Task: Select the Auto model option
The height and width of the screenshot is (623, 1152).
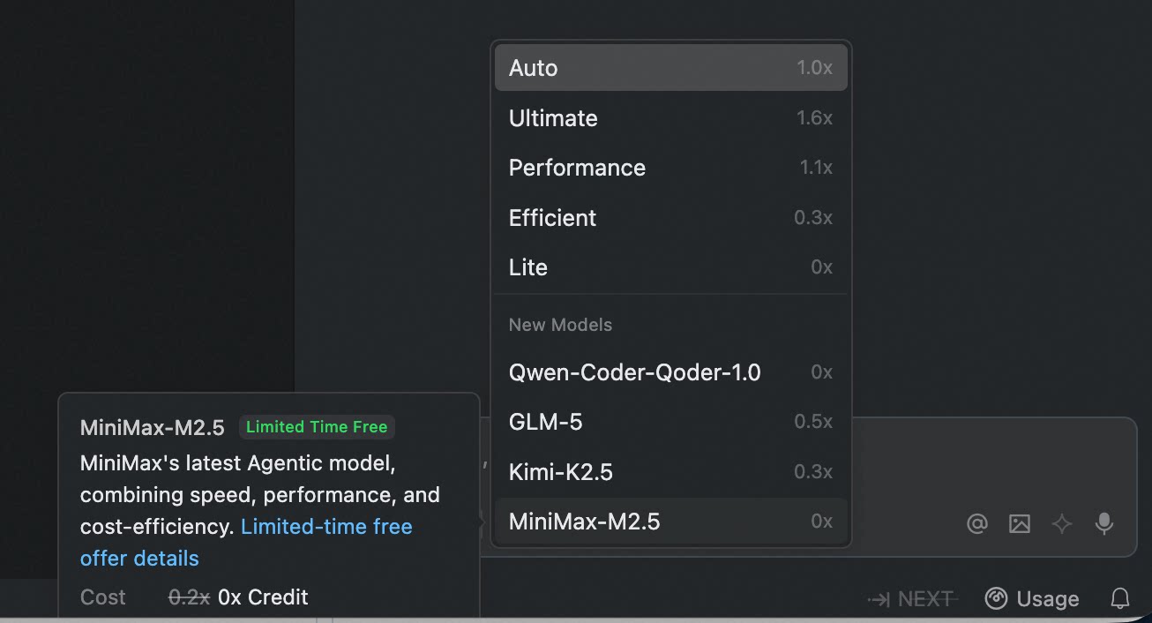Action: (x=670, y=68)
